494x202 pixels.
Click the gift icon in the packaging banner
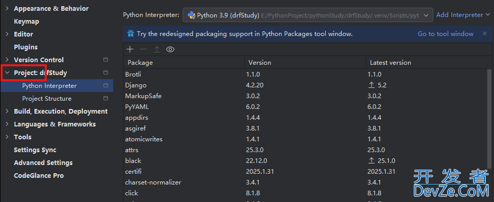pos(130,34)
